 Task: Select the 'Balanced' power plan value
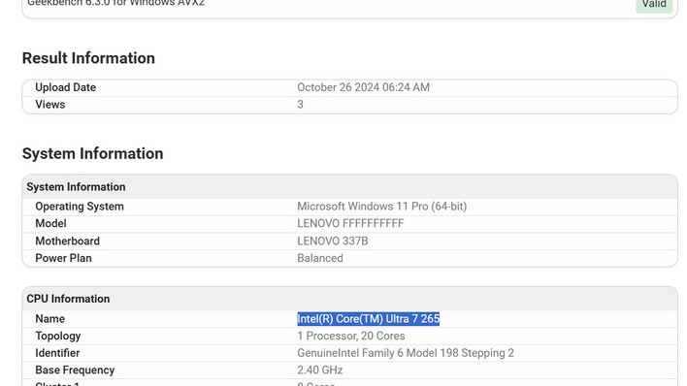click(320, 258)
